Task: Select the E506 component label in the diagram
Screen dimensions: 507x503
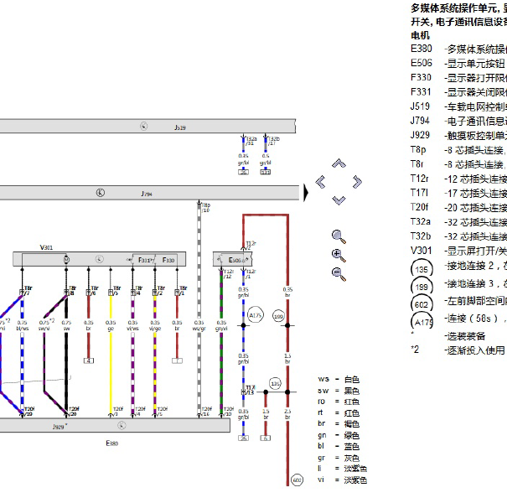Action: click(x=236, y=260)
